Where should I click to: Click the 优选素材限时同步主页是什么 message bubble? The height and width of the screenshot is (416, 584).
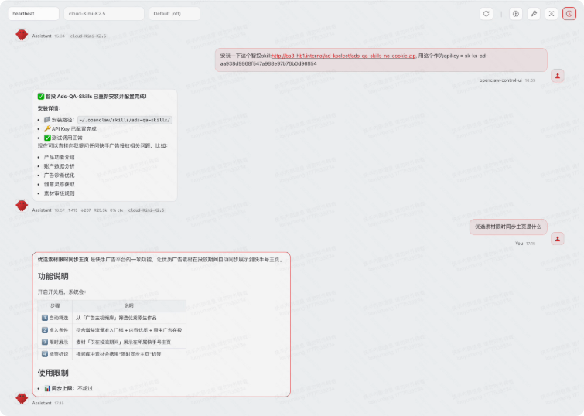coord(508,227)
